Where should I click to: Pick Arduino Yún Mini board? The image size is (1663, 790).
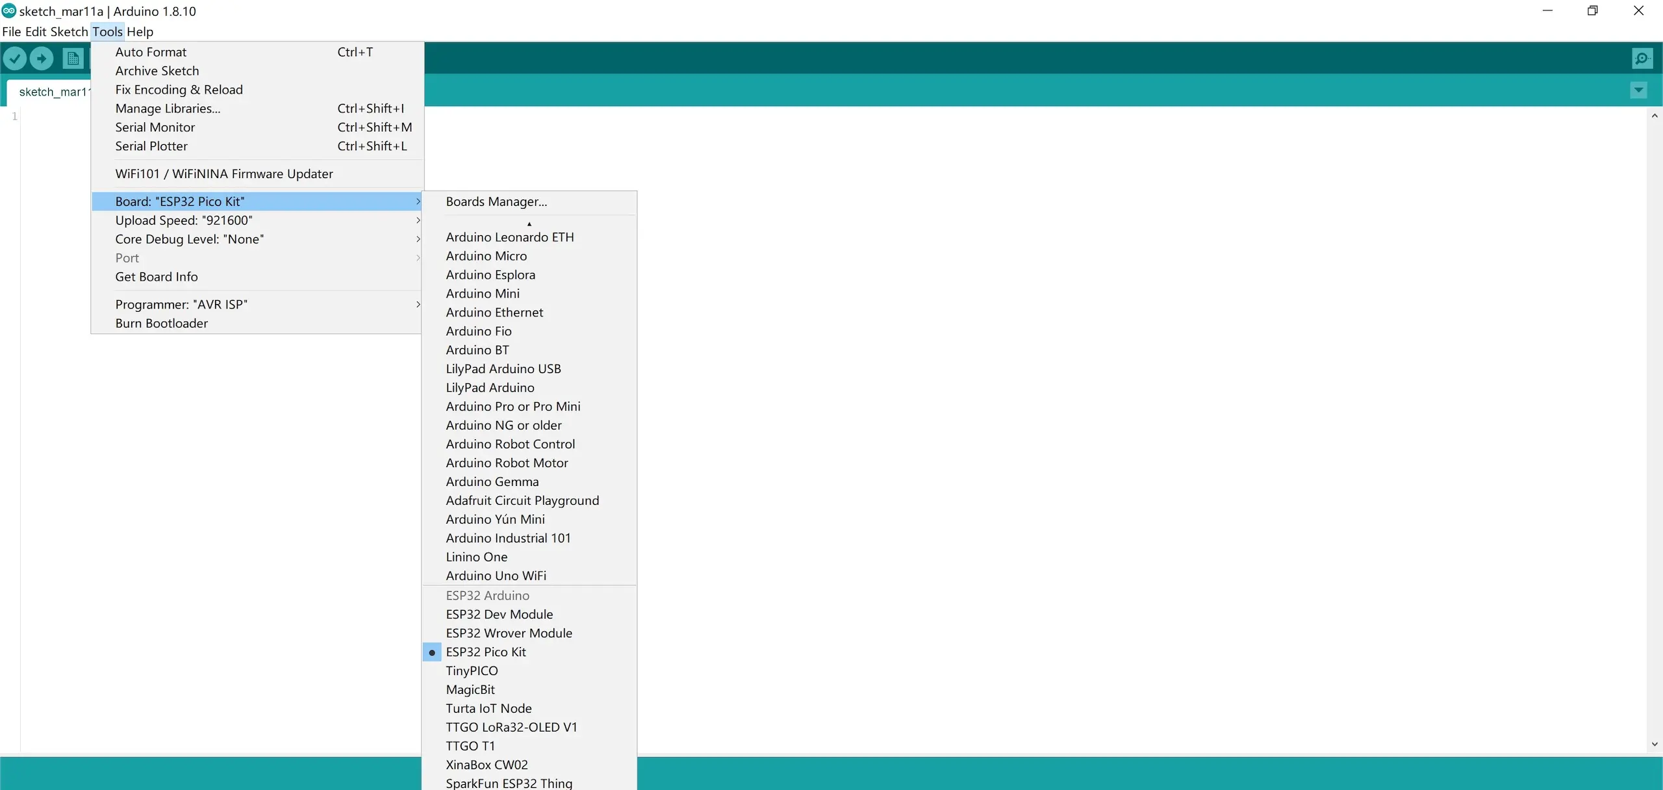click(x=529, y=520)
